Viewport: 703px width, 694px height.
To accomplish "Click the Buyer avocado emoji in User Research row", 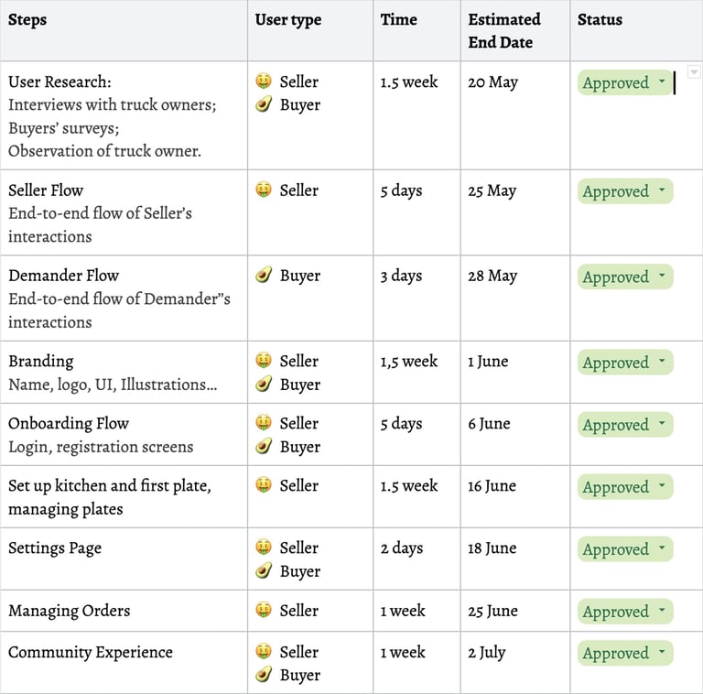I will point(264,104).
